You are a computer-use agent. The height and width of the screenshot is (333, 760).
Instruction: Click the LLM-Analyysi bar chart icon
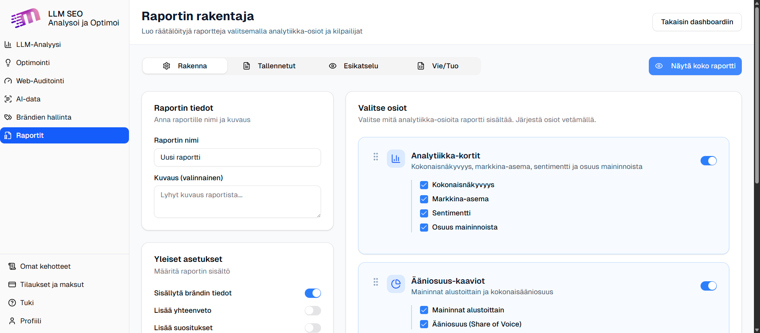tap(8, 44)
